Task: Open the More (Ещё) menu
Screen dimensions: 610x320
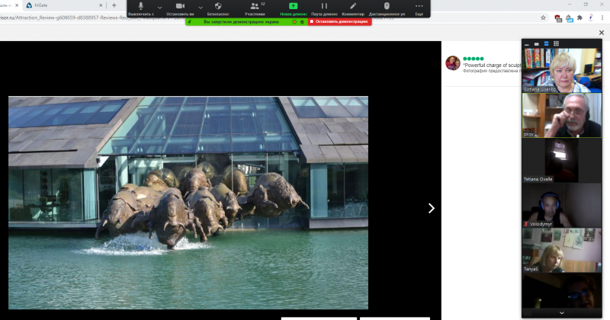Action: click(419, 8)
